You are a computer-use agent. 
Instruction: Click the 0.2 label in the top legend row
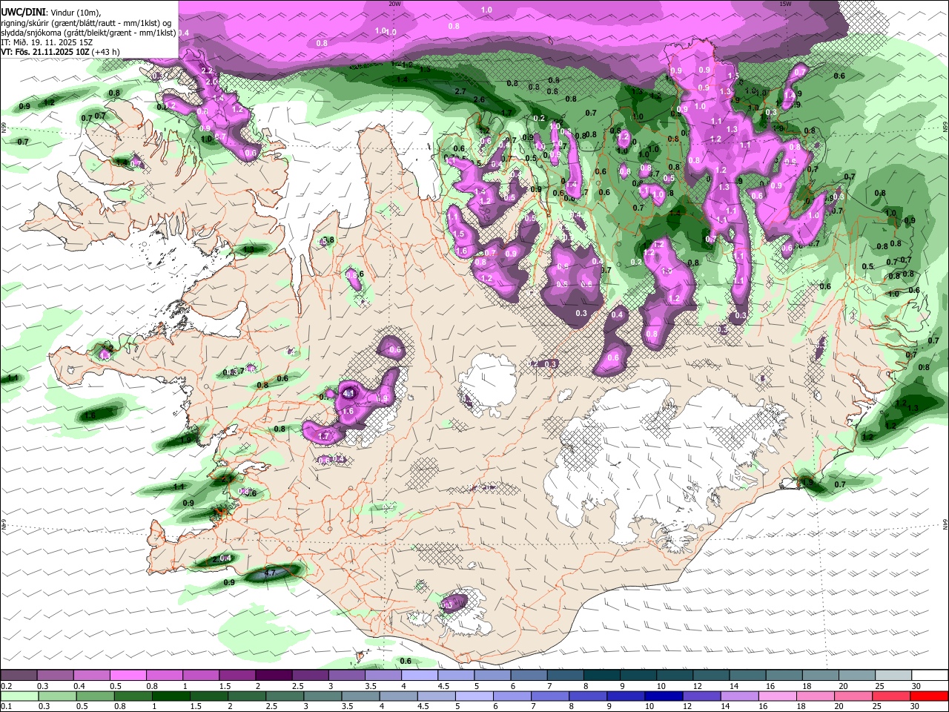point(5,686)
